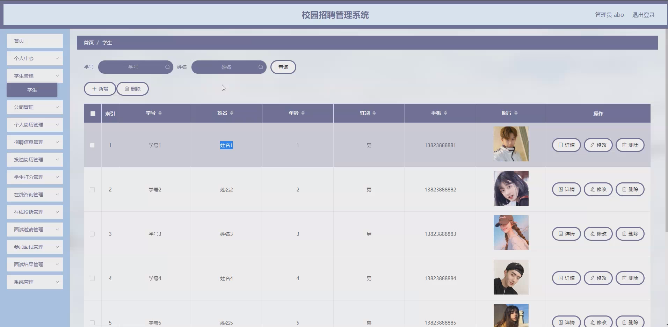Screen dimensions: 668x327
Task: Check the row for 学号3
Action: tap(92, 234)
